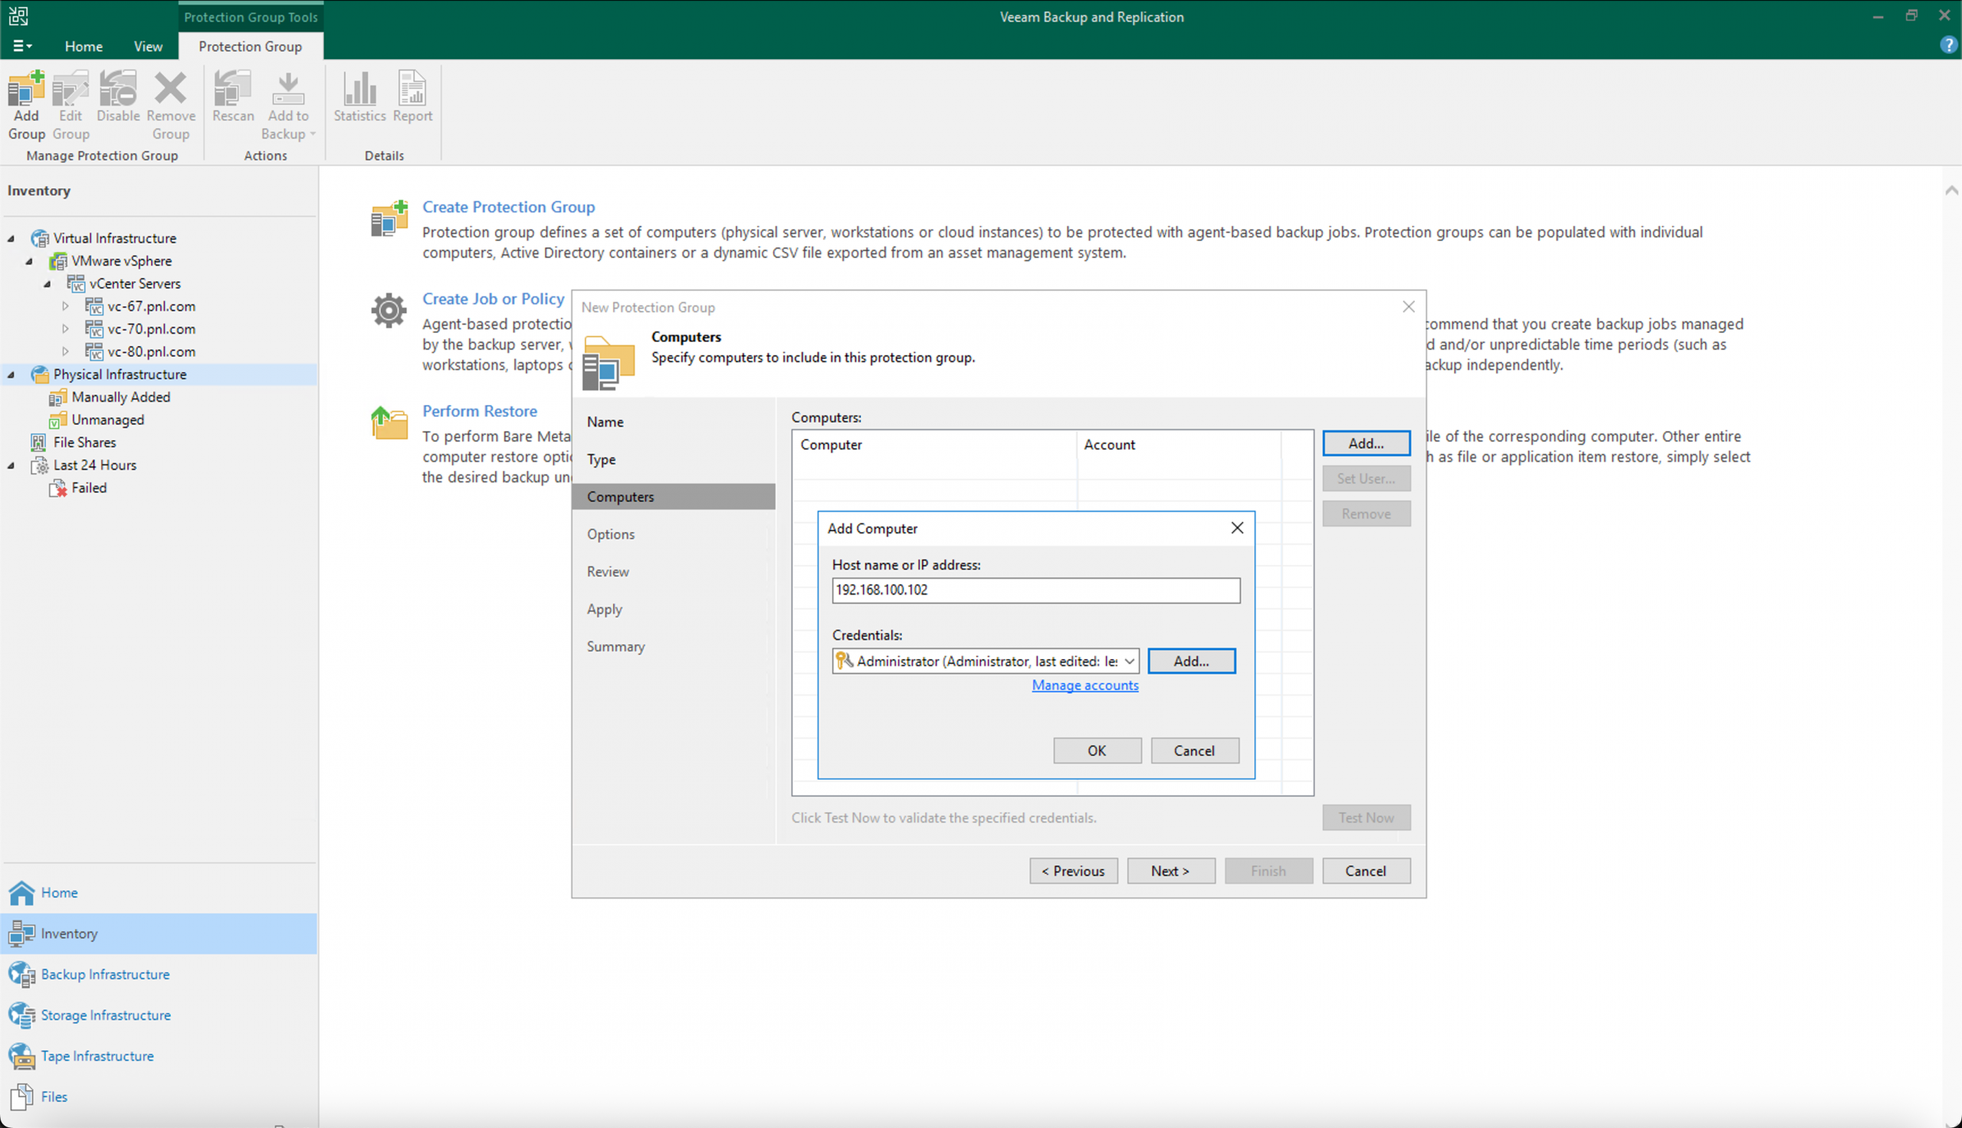Open the main application menu button
This screenshot has height=1128, width=1962.
[21, 47]
